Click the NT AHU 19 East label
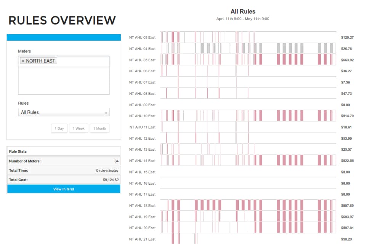Screen dimensions: 366x244 coord(142,217)
